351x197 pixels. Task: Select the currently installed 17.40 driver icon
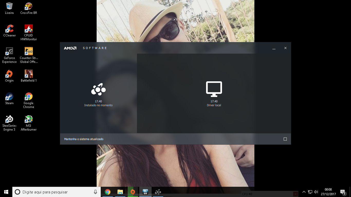click(x=98, y=90)
